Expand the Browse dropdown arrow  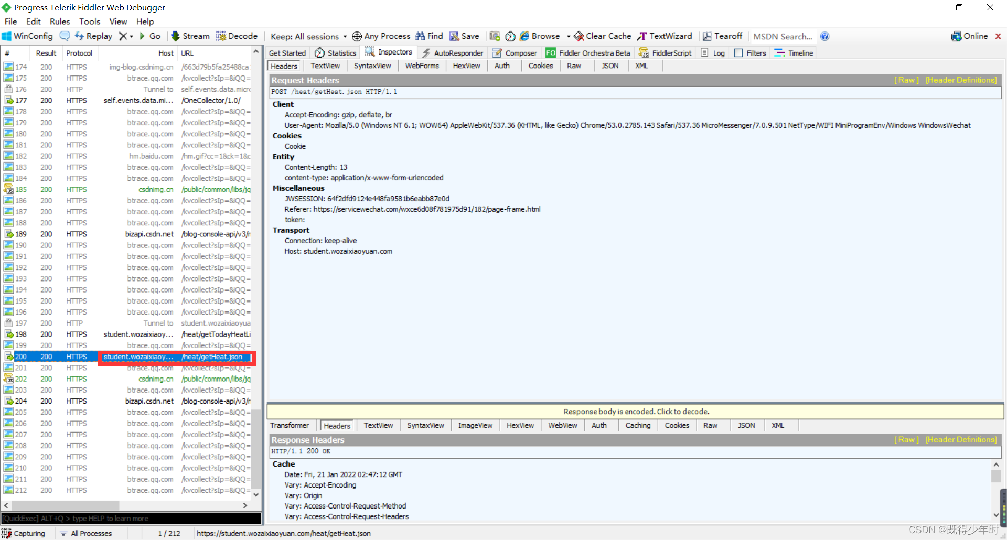[x=569, y=37]
